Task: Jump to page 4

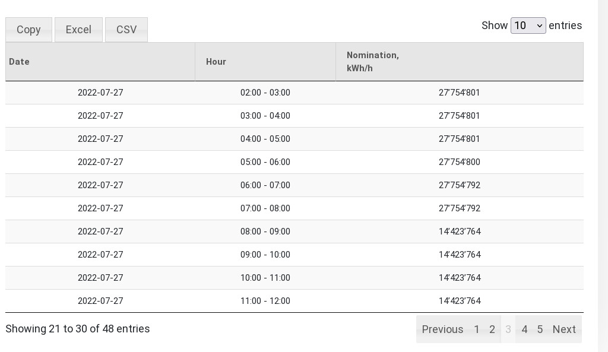Action: (524, 329)
